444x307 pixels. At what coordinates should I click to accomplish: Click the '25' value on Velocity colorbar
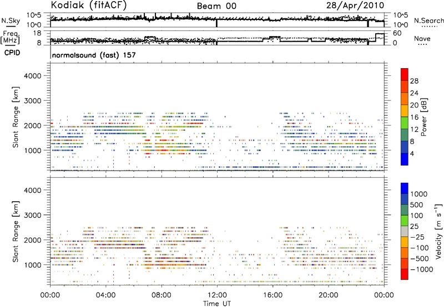(x=415, y=227)
